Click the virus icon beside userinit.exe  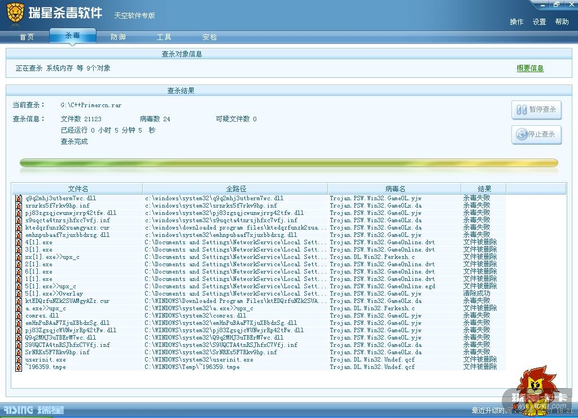[19, 360]
